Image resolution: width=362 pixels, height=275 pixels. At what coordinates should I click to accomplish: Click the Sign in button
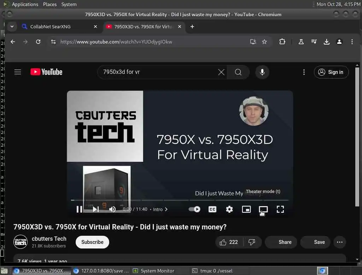point(331,72)
